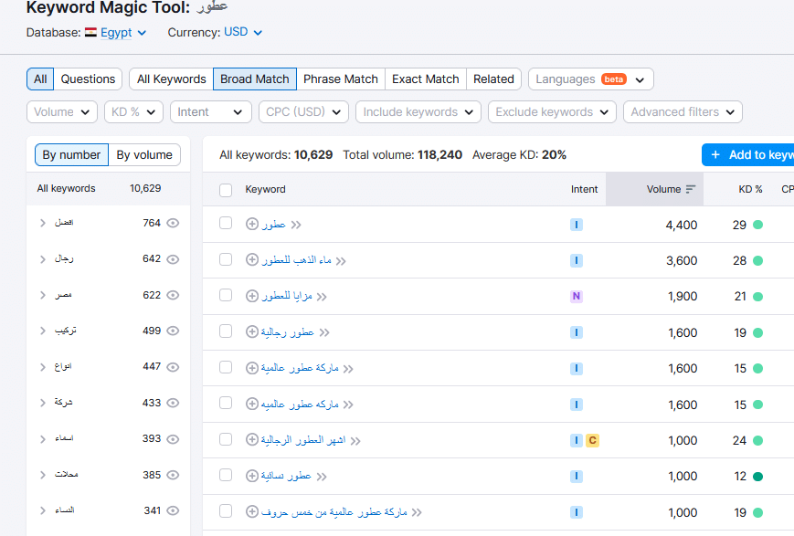Switch to Exact Match tab
The image size is (794, 536).
click(x=426, y=79)
